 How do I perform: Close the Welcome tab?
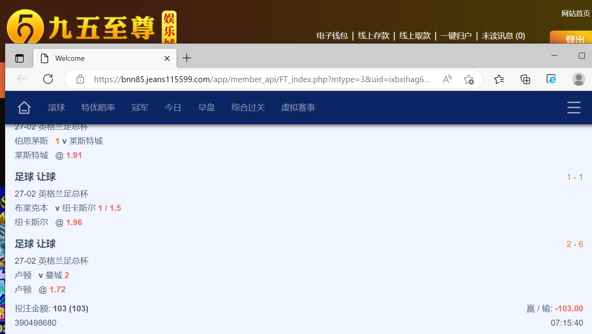click(x=167, y=58)
